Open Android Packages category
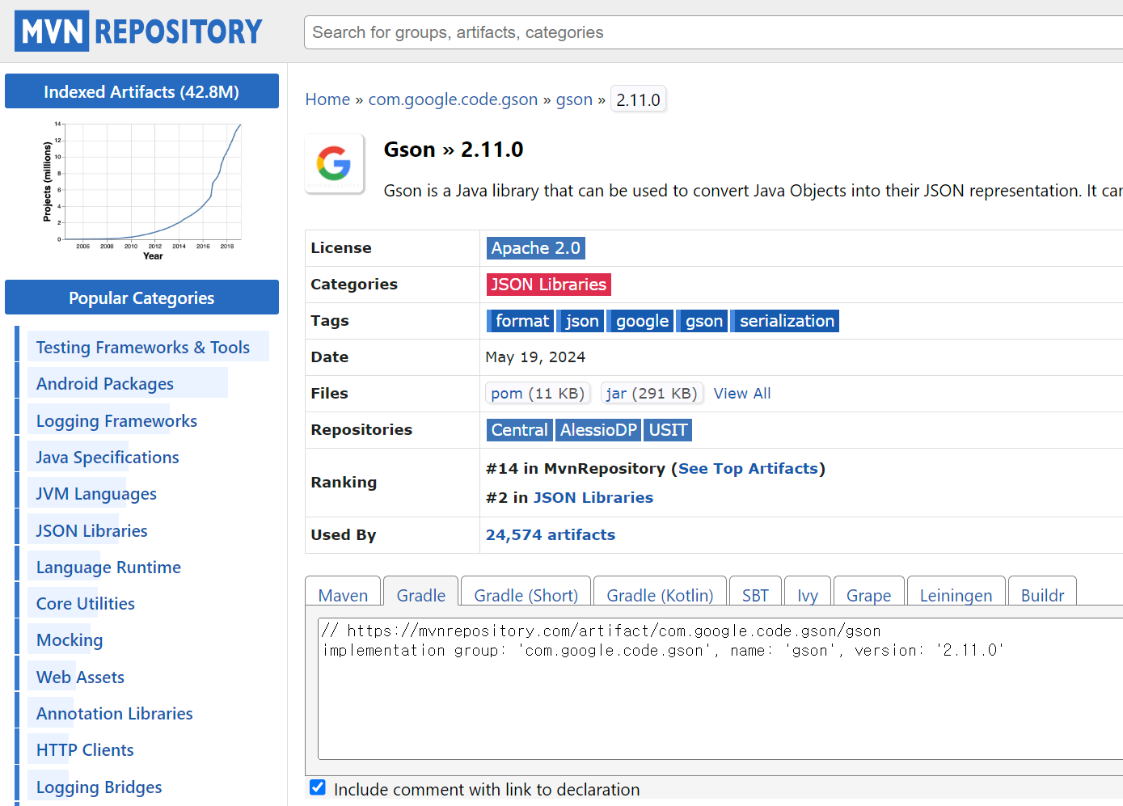 [105, 383]
